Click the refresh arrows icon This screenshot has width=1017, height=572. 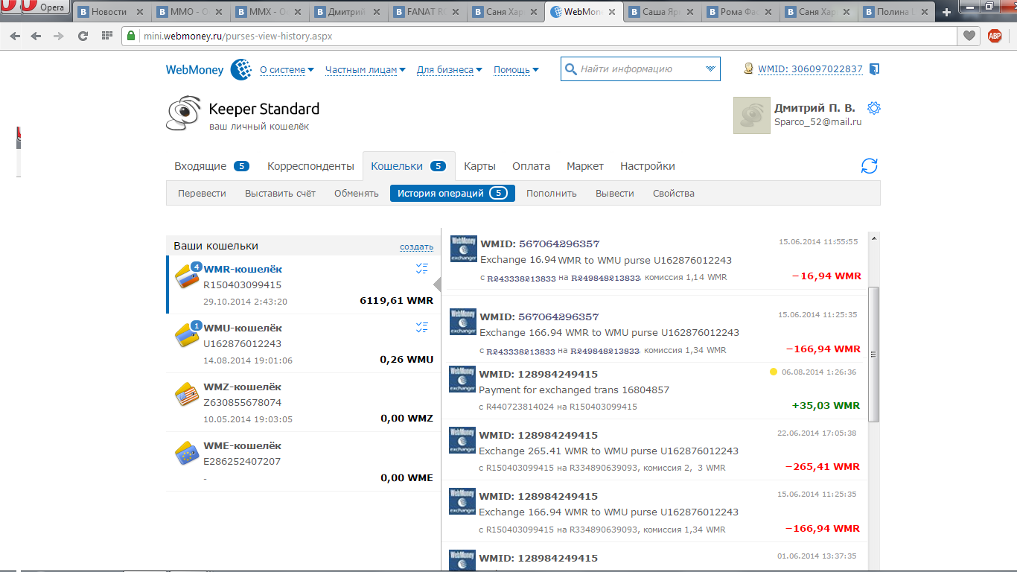[x=869, y=166]
